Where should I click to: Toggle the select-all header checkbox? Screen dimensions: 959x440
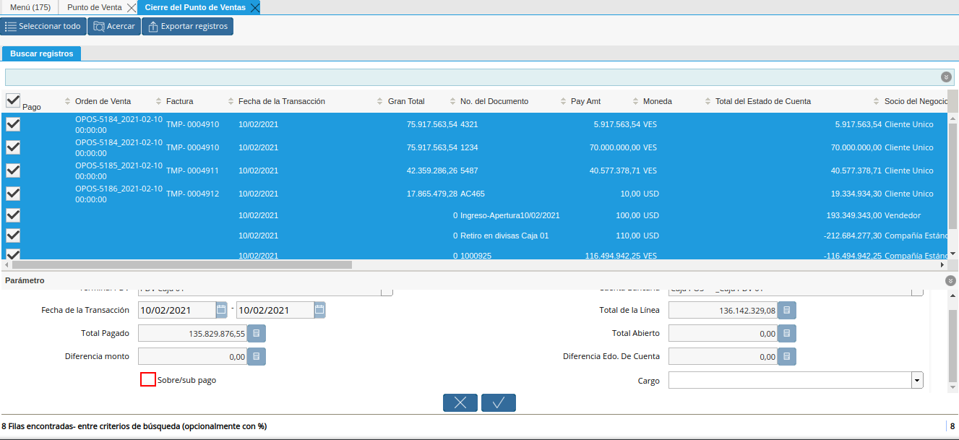(13, 100)
